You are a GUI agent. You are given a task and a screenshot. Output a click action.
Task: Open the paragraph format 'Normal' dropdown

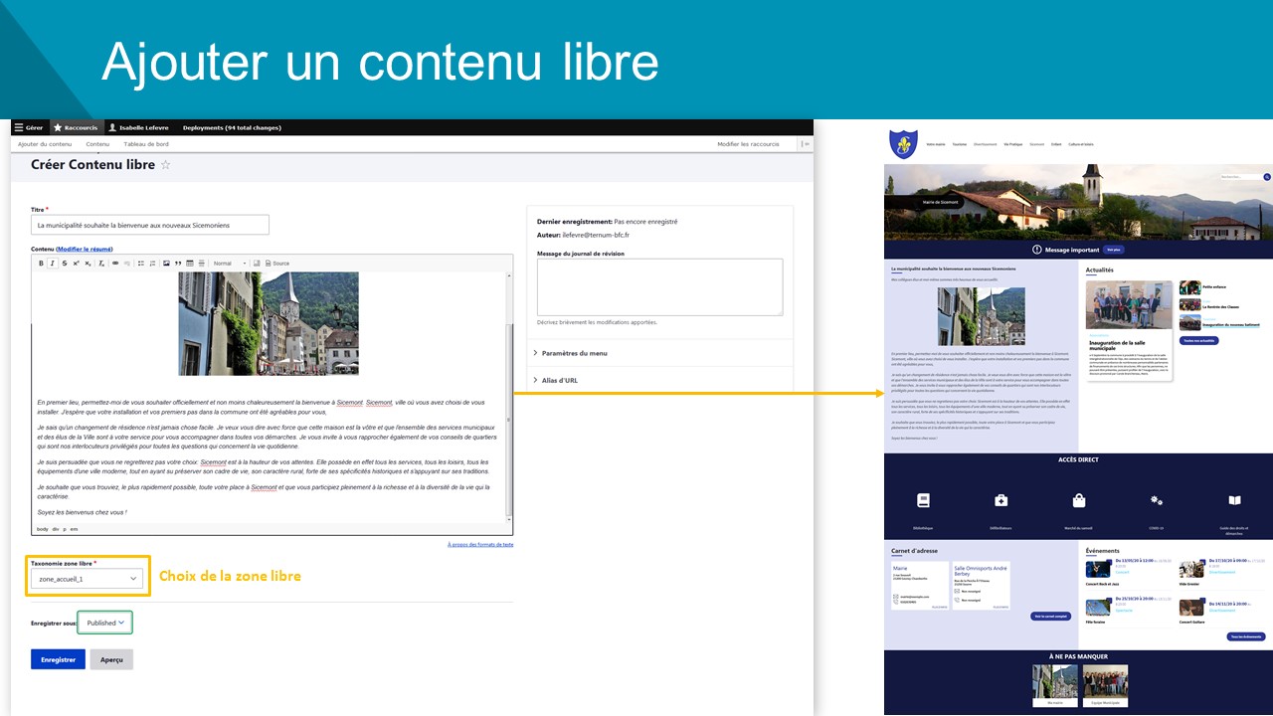[230, 264]
